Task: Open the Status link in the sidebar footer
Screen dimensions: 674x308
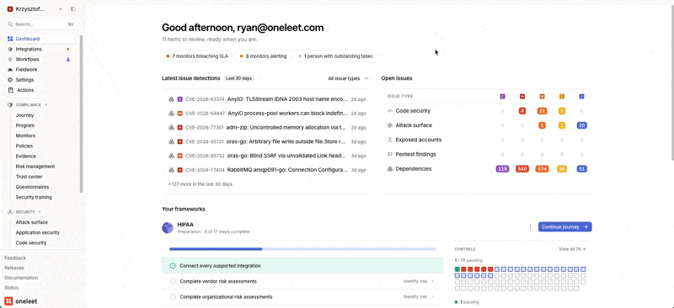Action: 11,288
